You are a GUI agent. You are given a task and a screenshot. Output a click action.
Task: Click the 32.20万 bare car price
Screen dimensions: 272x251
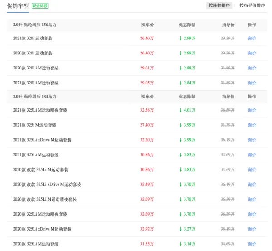click(x=147, y=140)
